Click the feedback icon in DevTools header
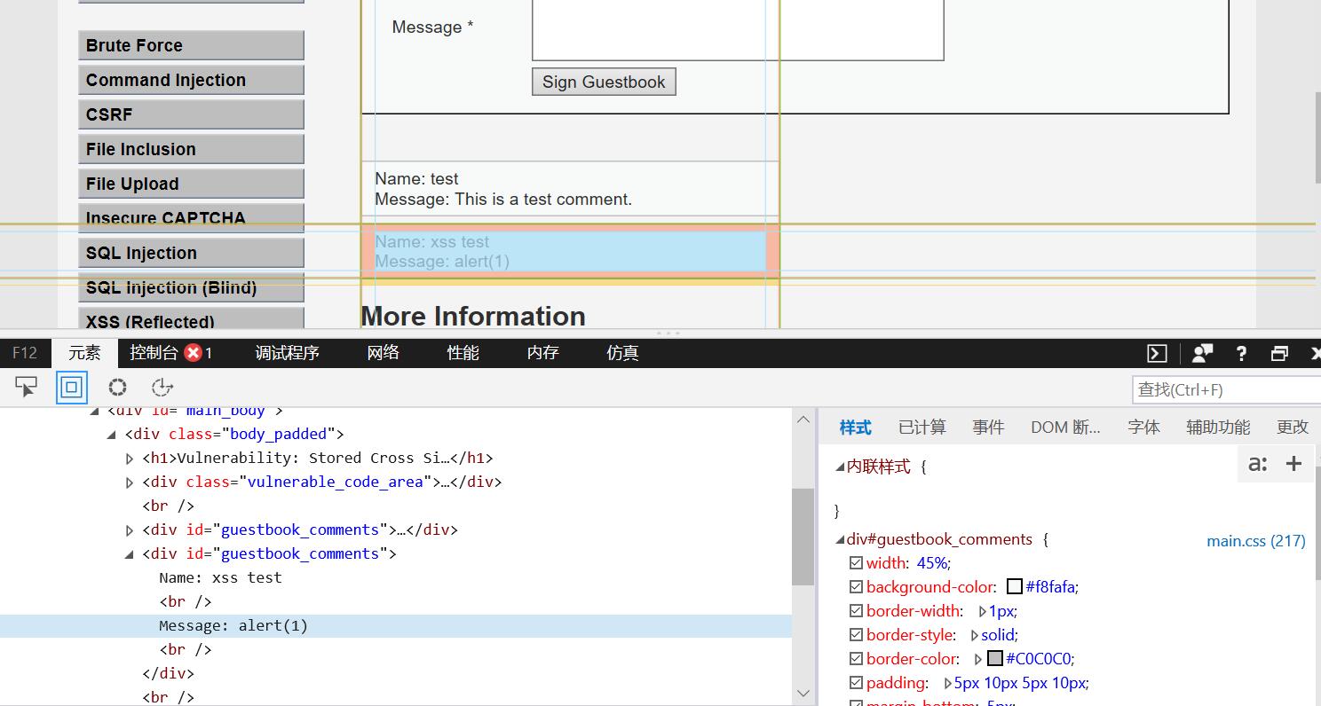Viewport: 1321px width, 706px height. coord(1203,353)
